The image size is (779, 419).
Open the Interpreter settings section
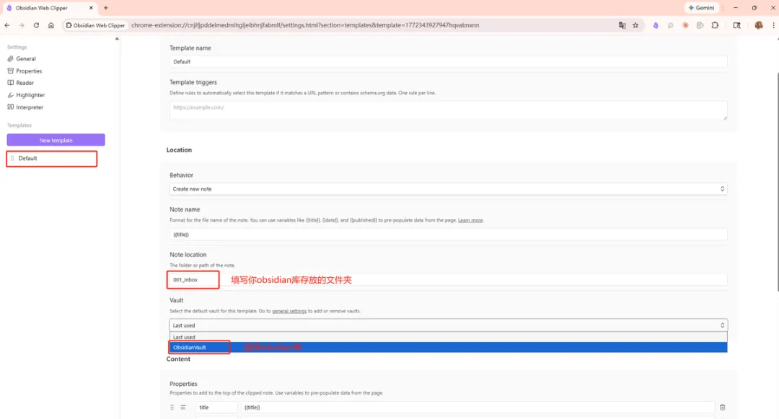pos(30,107)
